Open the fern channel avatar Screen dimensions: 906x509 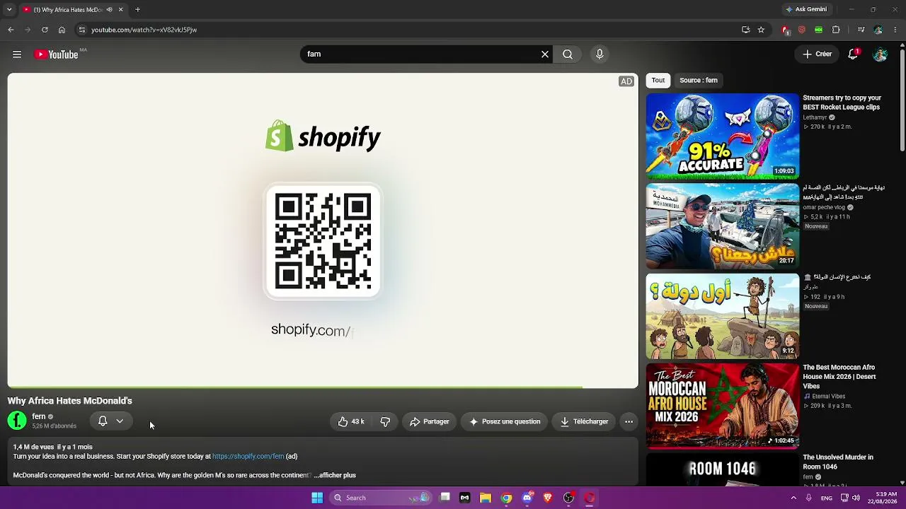(17, 421)
